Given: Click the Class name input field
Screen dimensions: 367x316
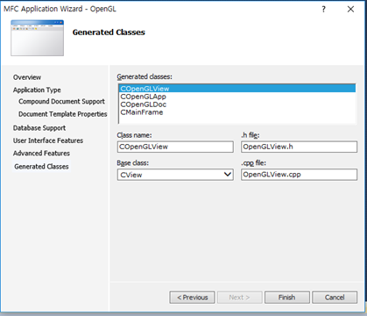Looking at the screenshot, I should [175, 147].
